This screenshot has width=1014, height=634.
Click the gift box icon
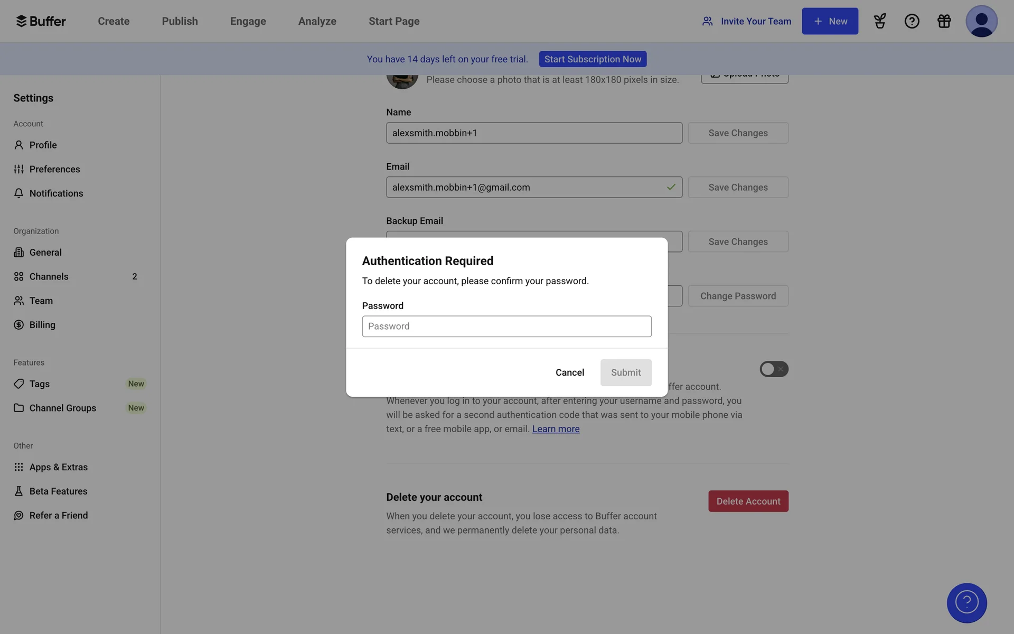pyautogui.click(x=944, y=21)
